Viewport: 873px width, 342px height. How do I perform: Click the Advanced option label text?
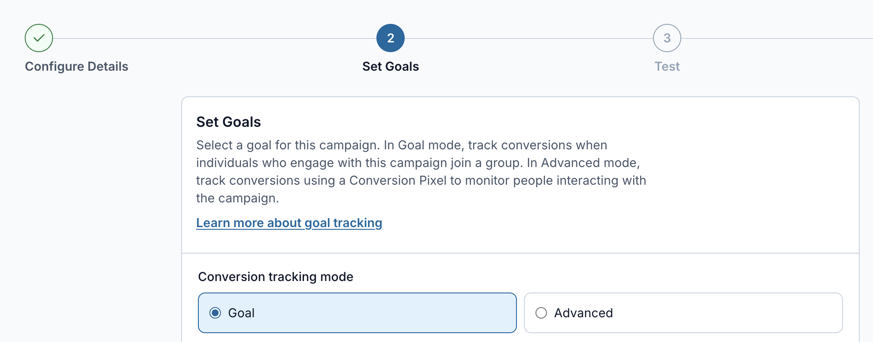click(x=583, y=313)
